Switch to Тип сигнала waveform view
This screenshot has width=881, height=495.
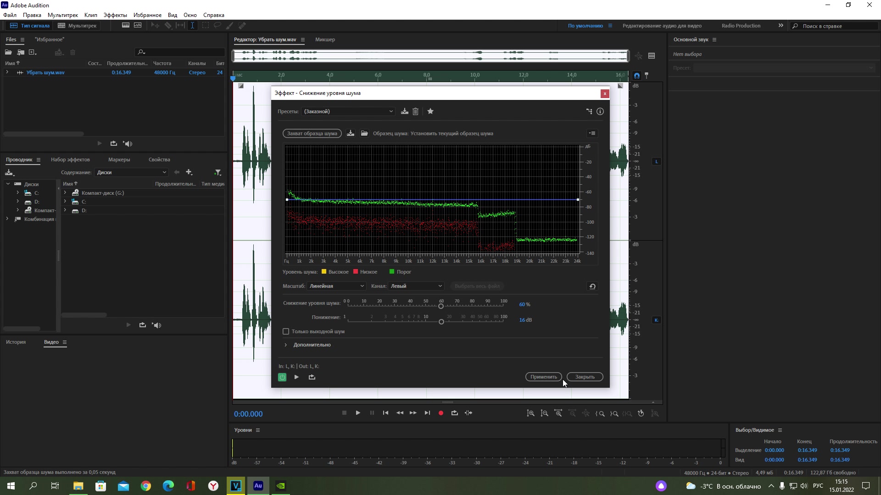click(x=30, y=26)
